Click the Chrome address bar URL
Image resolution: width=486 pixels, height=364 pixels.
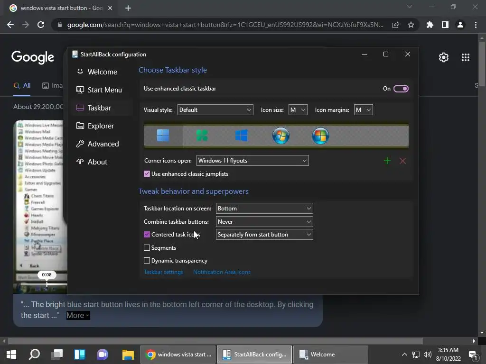225,25
